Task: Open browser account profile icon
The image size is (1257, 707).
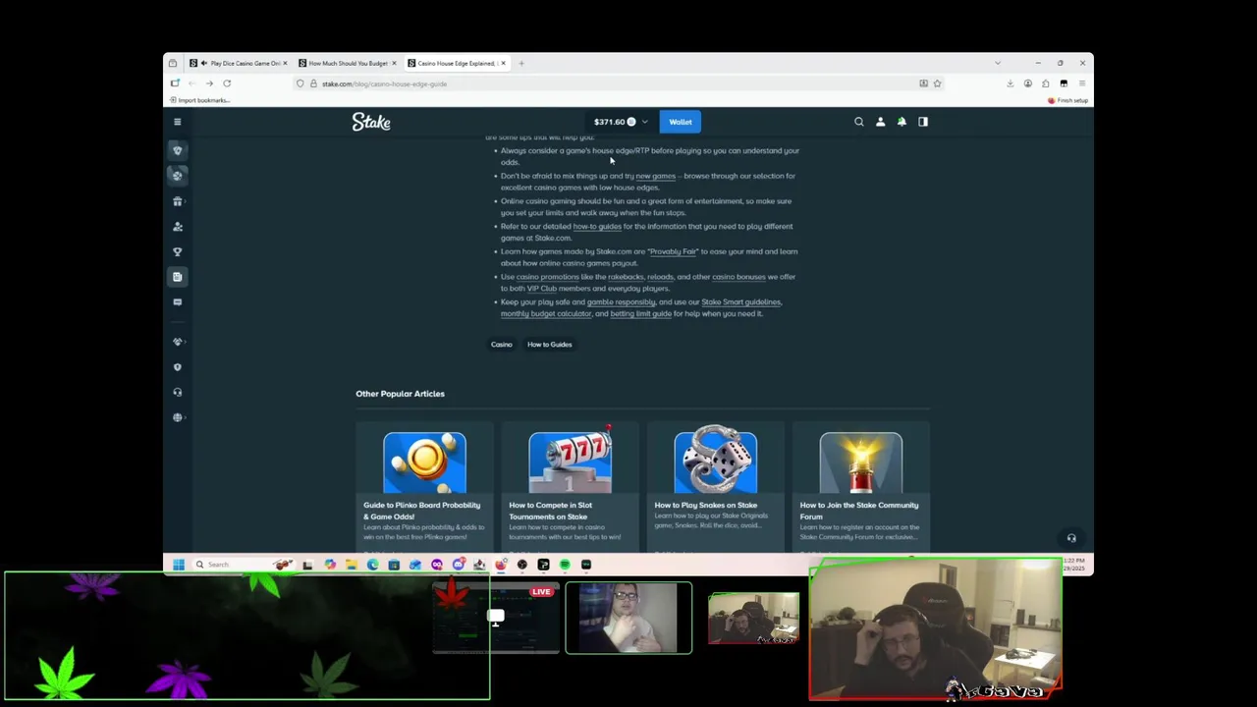Action: coord(1027,83)
